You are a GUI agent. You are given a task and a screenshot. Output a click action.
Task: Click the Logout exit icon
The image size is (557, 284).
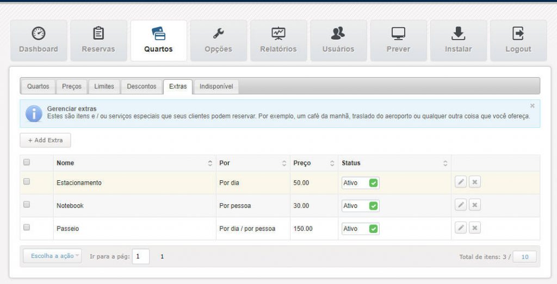[518, 34]
